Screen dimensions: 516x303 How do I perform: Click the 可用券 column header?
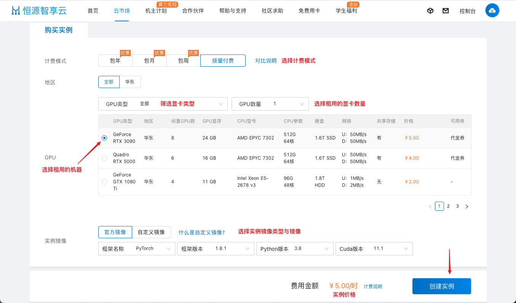click(457, 121)
